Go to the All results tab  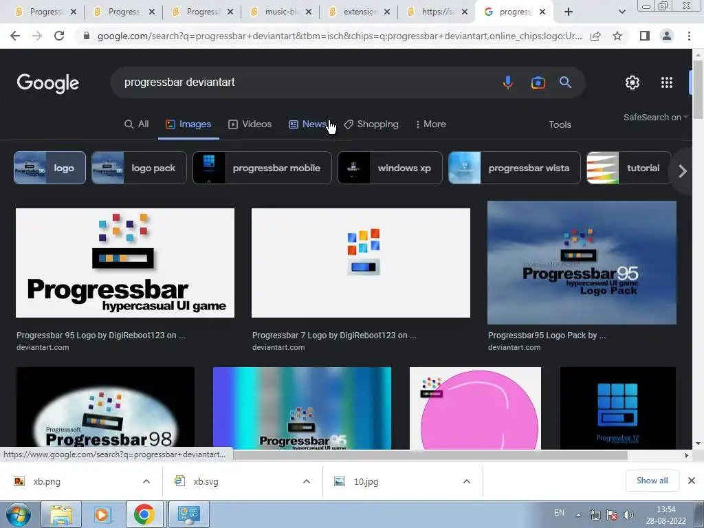(137, 124)
